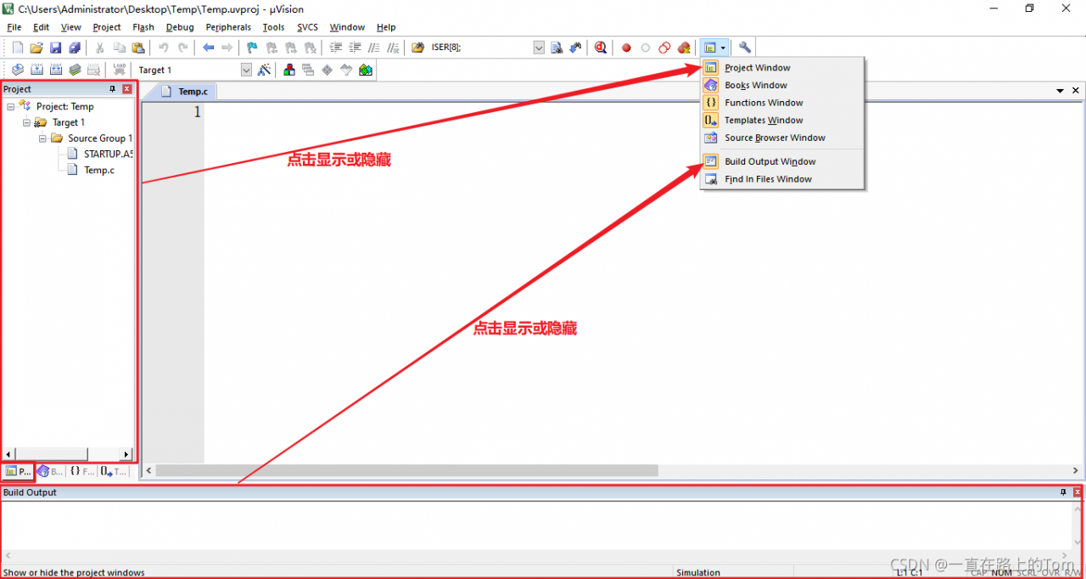Switch to the Templates panel tab
Image resolution: width=1086 pixels, height=579 pixels.
tap(113, 470)
